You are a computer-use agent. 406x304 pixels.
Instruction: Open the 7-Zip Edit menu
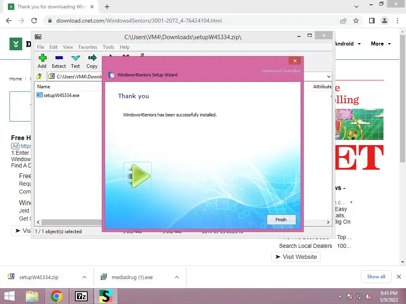[x=54, y=47]
